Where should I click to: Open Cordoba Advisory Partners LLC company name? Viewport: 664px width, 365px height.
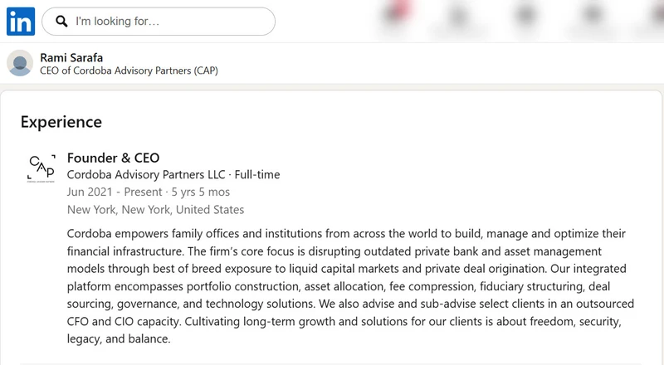point(146,175)
